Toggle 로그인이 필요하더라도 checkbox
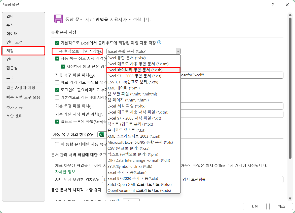Viewport: 295px width, 213px height. [57, 90]
